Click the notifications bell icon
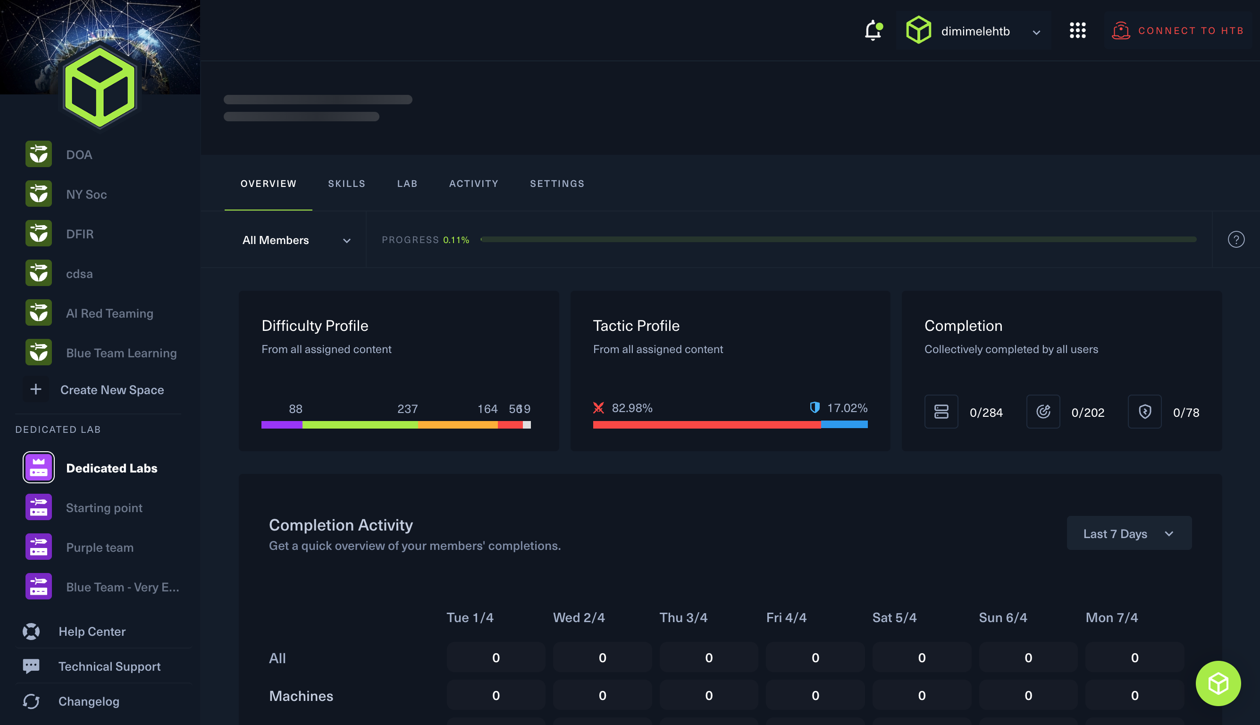The width and height of the screenshot is (1260, 725). pos(873,31)
